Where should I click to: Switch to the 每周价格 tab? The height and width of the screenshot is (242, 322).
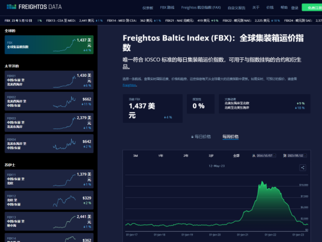230,137
